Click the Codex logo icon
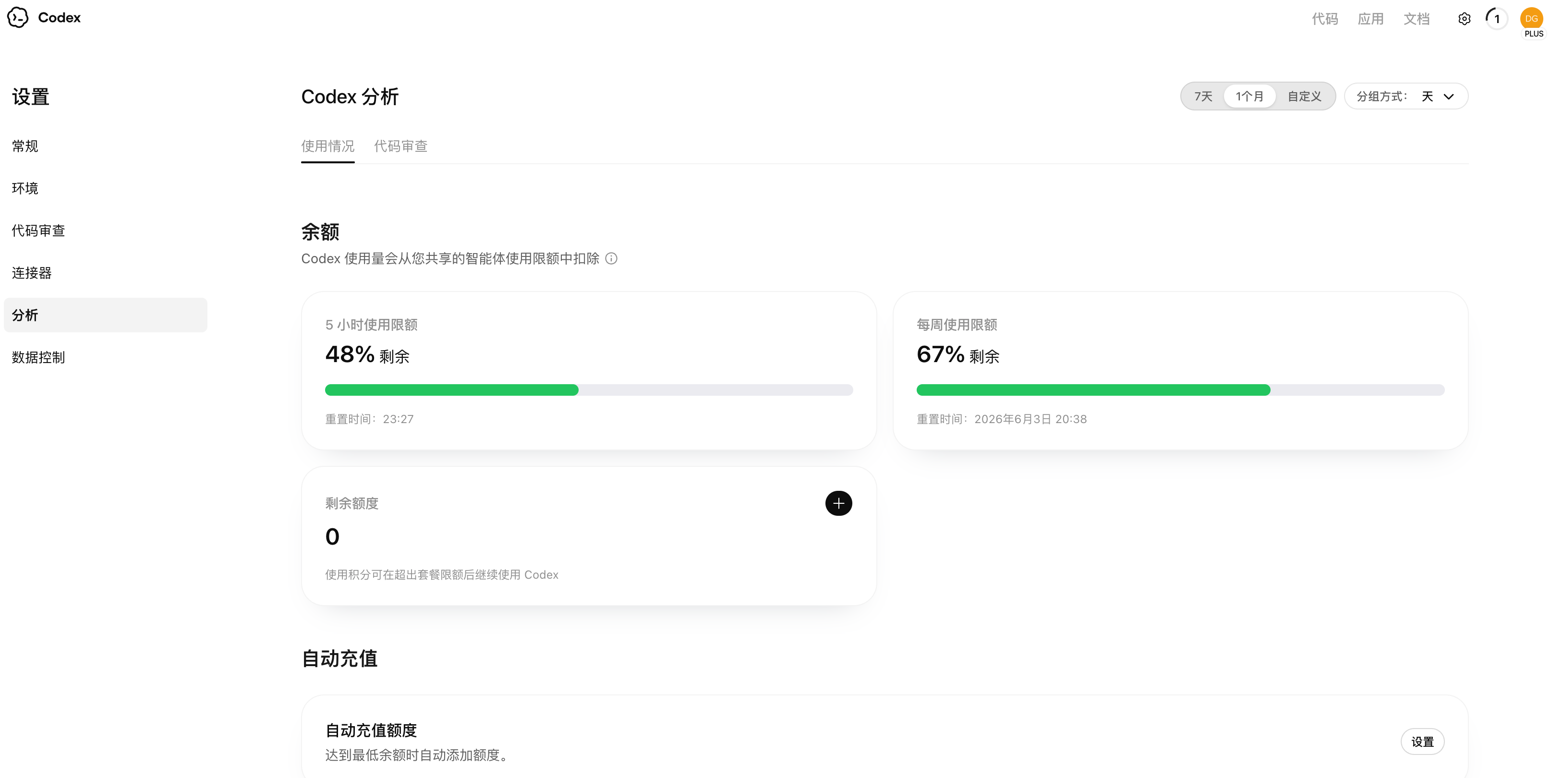1551x778 pixels. 18,17
